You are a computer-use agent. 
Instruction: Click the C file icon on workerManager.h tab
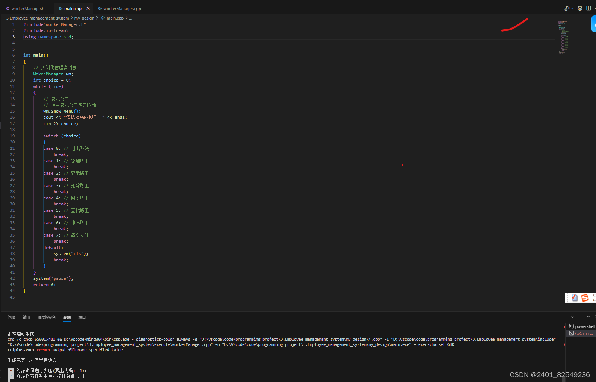(x=8, y=9)
